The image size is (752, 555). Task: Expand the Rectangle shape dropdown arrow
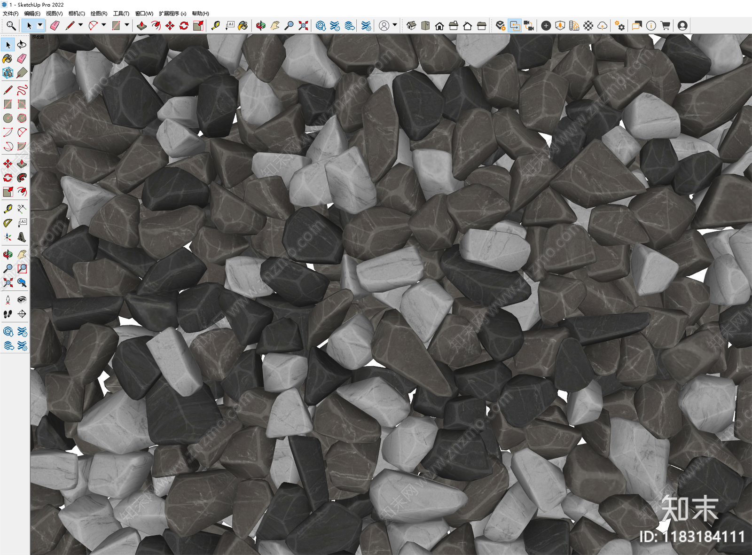[x=127, y=25]
